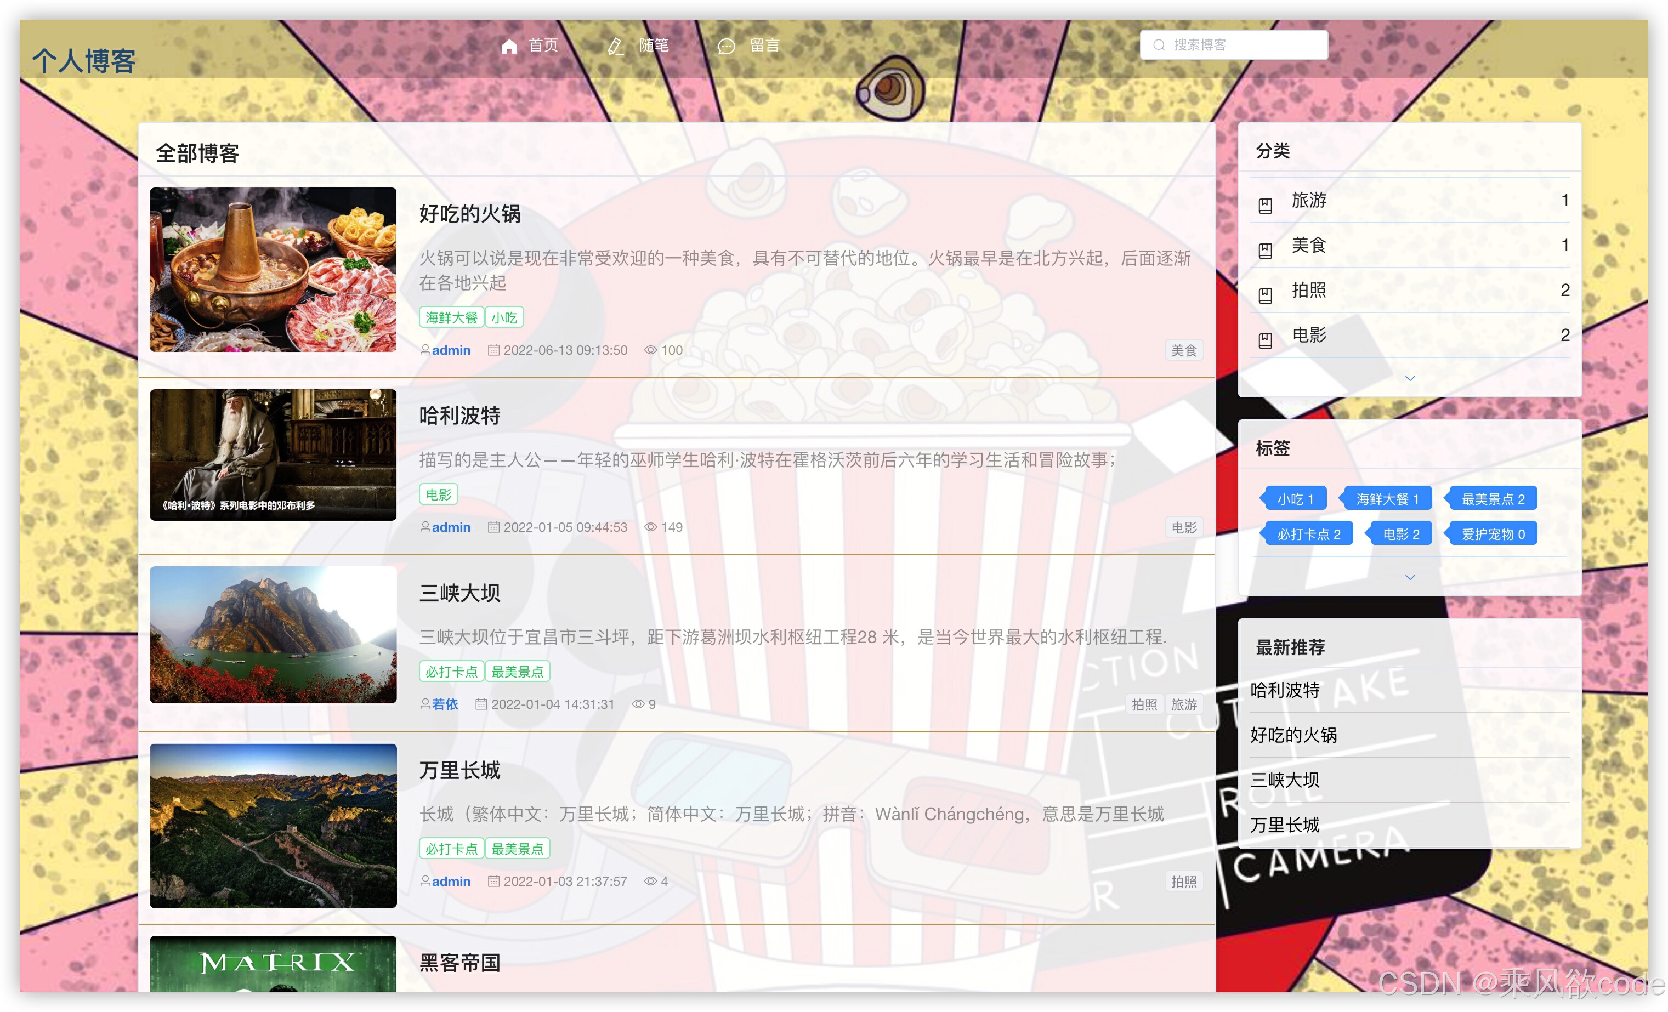Select the 海鲜大餐 1 tag in the tag cloud
The width and height of the screenshot is (1668, 1012).
[x=1386, y=498]
